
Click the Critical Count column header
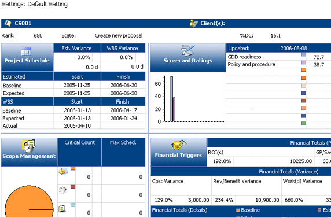(x=80, y=142)
